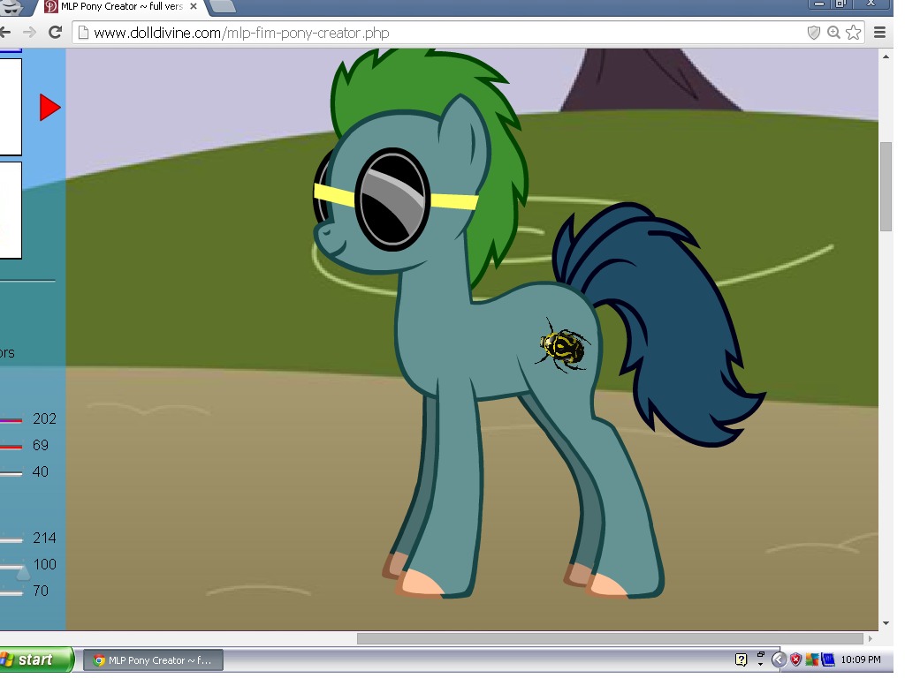Screen dimensions: 905x678
Task: Open a new browser tab
Action: tap(222, 7)
